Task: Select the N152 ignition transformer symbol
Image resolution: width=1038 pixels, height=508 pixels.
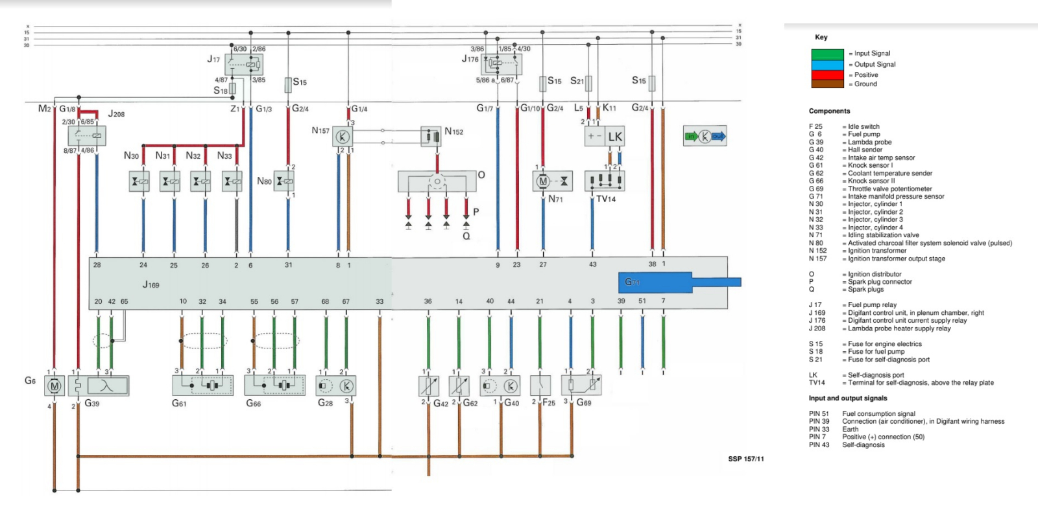Action: point(431,136)
